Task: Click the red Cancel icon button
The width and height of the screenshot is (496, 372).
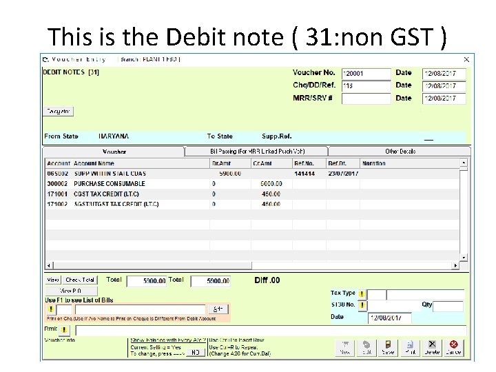Action: pos(453,348)
